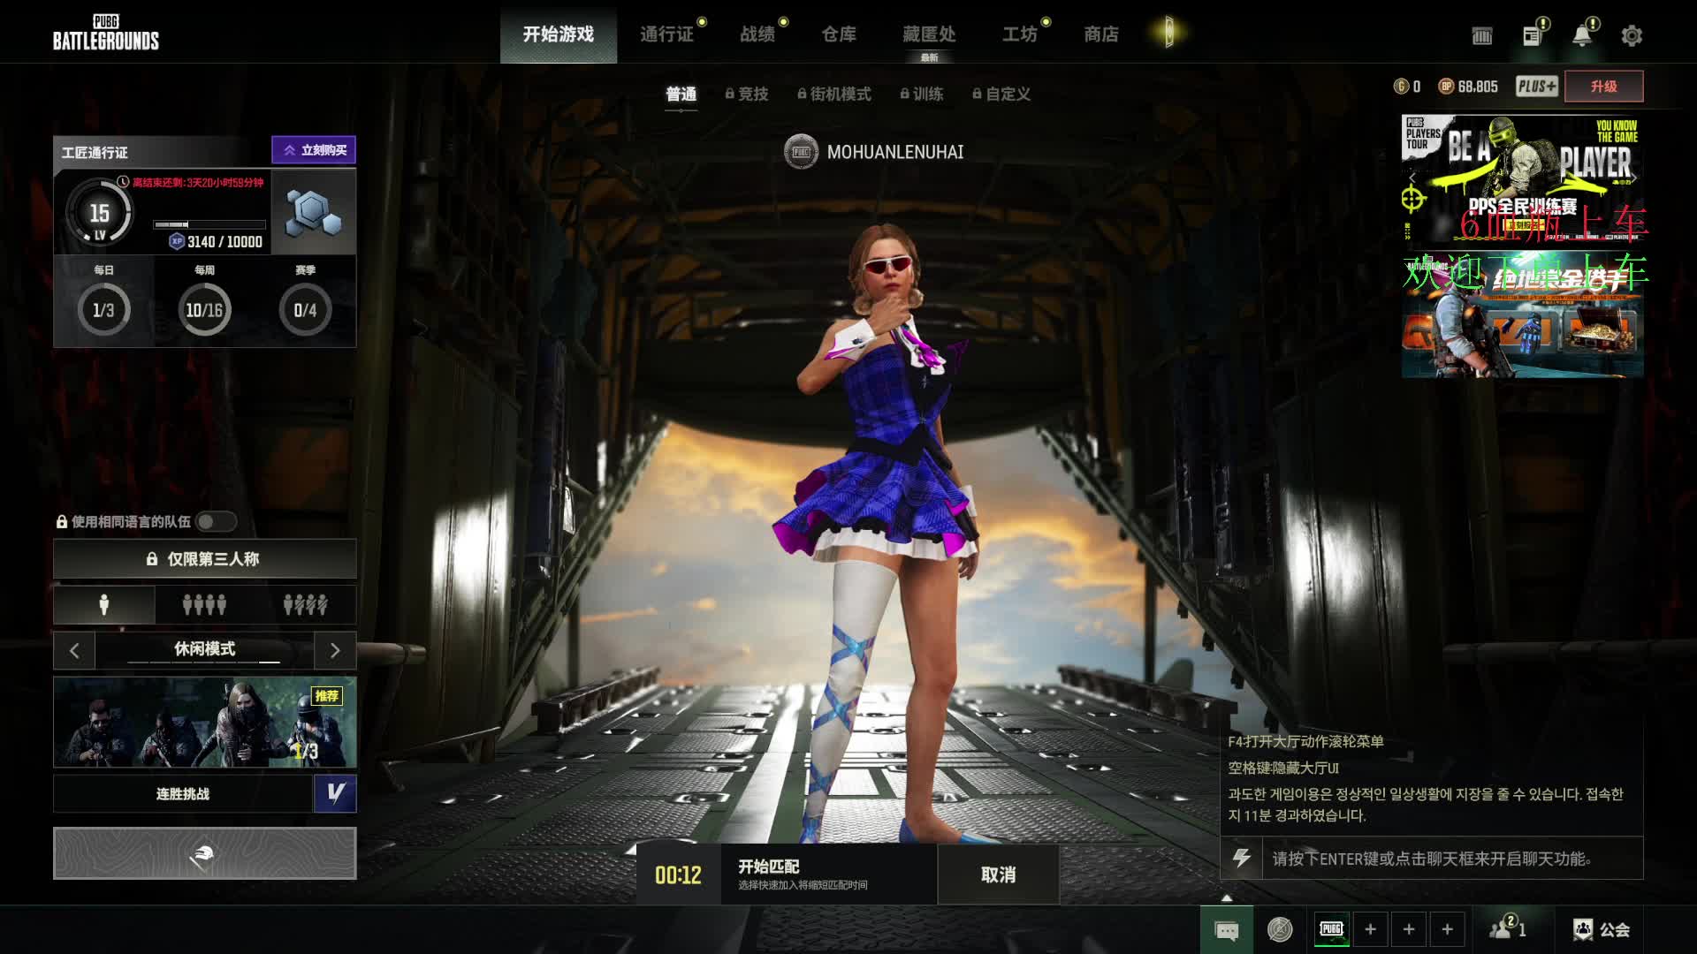Open the 推荐 casual mode thumbnail
Image resolution: width=1697 pixels, height=954 pixels.
pos(205,722)
